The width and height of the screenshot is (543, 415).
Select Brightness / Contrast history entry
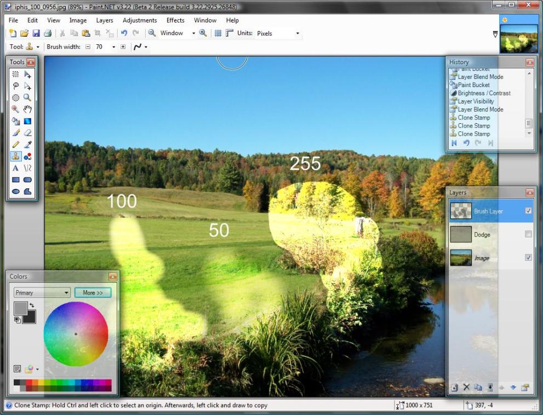[x=484, y=93]
